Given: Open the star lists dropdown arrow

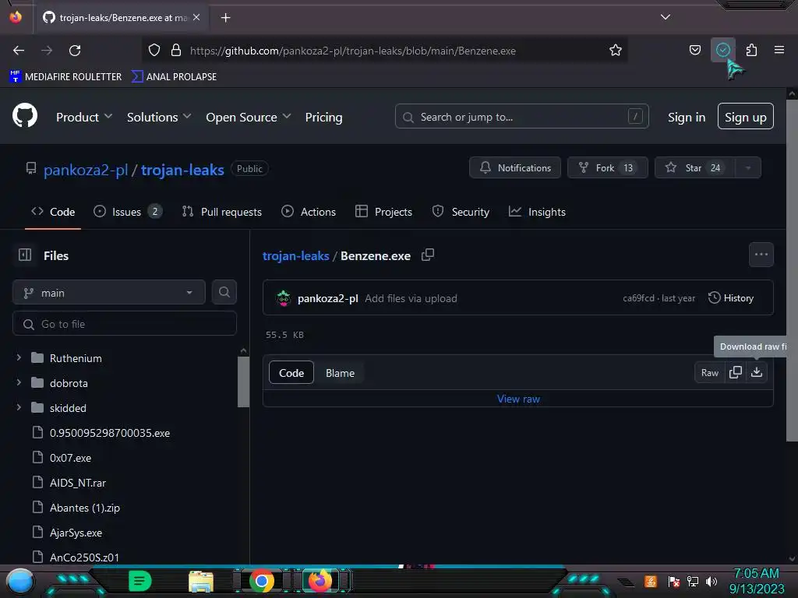Looking at the screenshot, I should 747,167.
